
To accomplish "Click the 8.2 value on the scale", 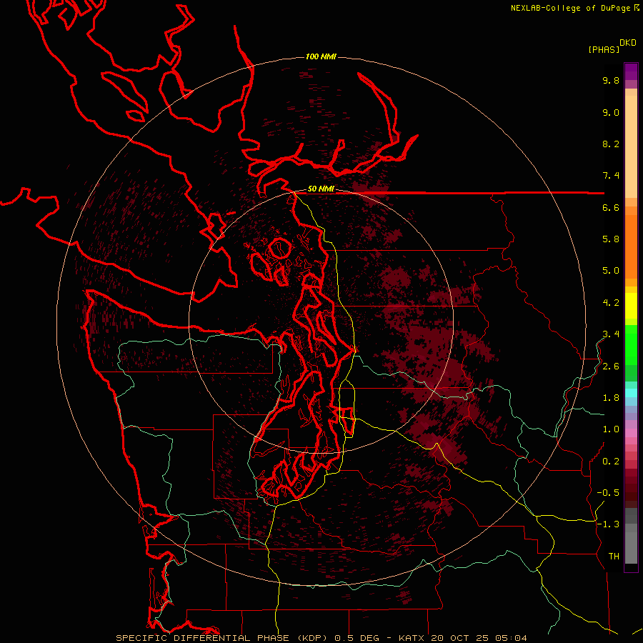I will tap(611, 144).
